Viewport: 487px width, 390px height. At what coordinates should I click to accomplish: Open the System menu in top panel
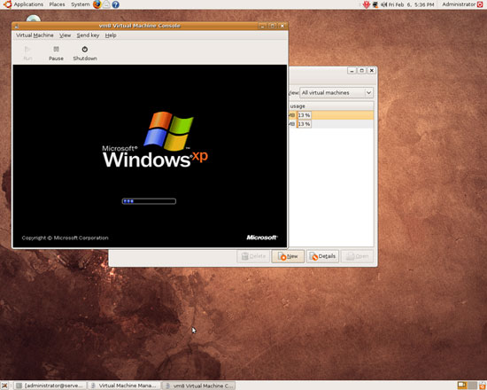[80, 4]
